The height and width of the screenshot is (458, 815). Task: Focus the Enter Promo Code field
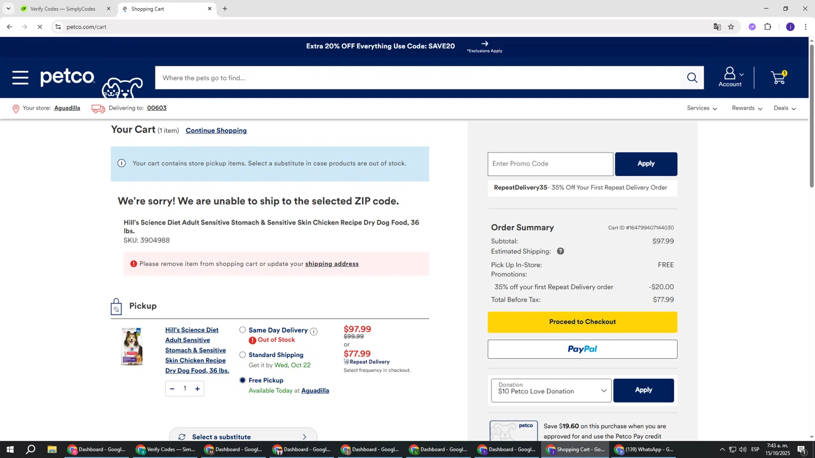[x=550, y=164]
